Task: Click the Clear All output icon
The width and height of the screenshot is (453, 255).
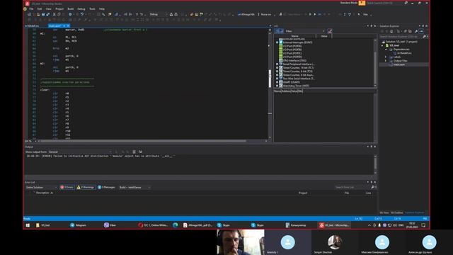Action: 134,152
